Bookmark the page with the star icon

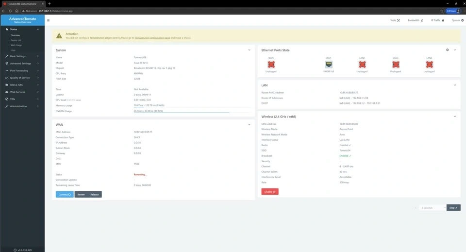(x=441, y=11)
